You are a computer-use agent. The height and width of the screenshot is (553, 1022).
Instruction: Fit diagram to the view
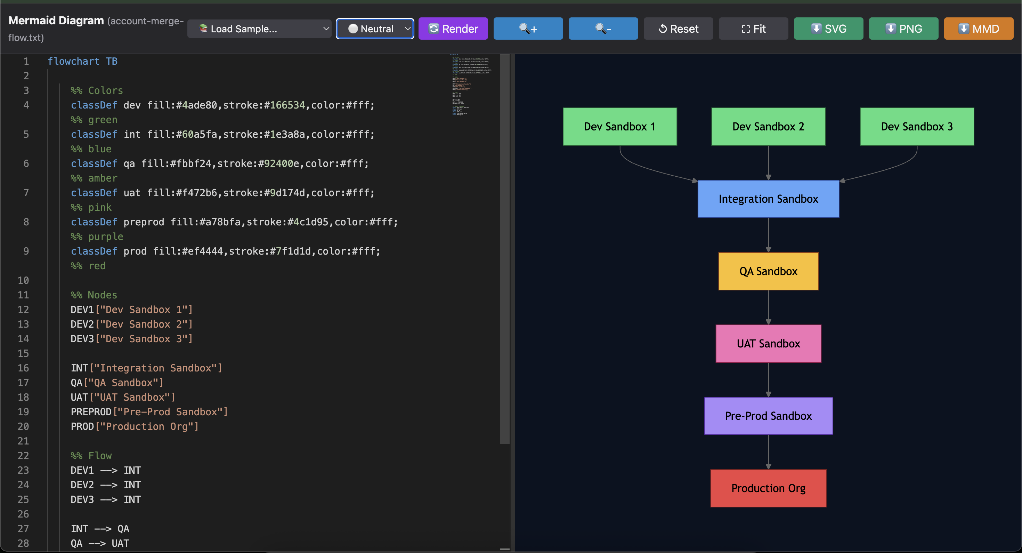coord(753,29)
